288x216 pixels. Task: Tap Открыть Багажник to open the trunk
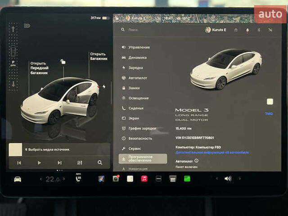[x=98, y=56]
